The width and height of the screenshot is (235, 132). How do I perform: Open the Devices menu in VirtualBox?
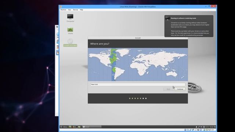(75, 10)
